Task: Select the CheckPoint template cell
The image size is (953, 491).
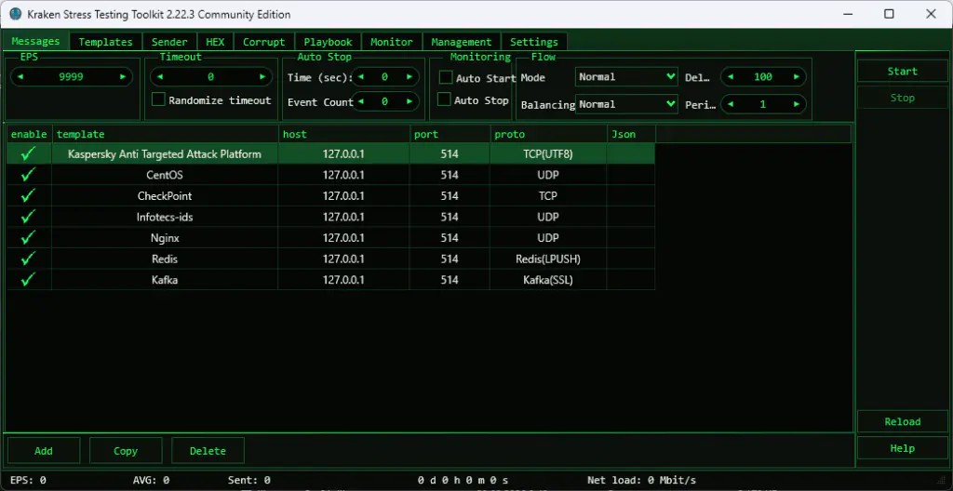Action: click(x=165, y=195)
